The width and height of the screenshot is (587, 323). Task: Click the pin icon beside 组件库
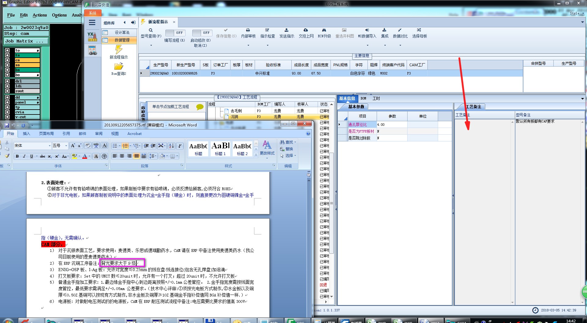(133, 23)
